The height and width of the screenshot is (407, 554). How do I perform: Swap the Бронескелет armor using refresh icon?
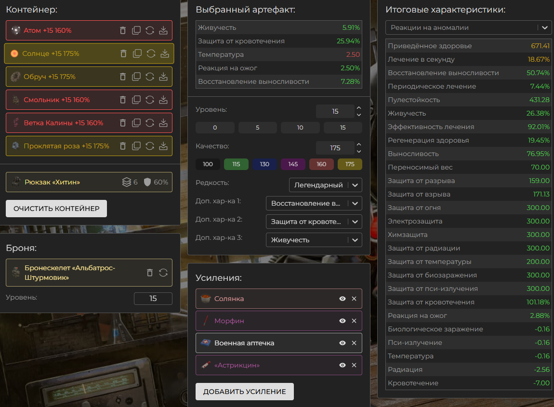(x=163, y=273)
